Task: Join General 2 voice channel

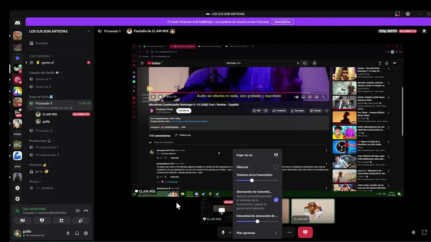Action: pyautogui.click(x=60, y=87)
